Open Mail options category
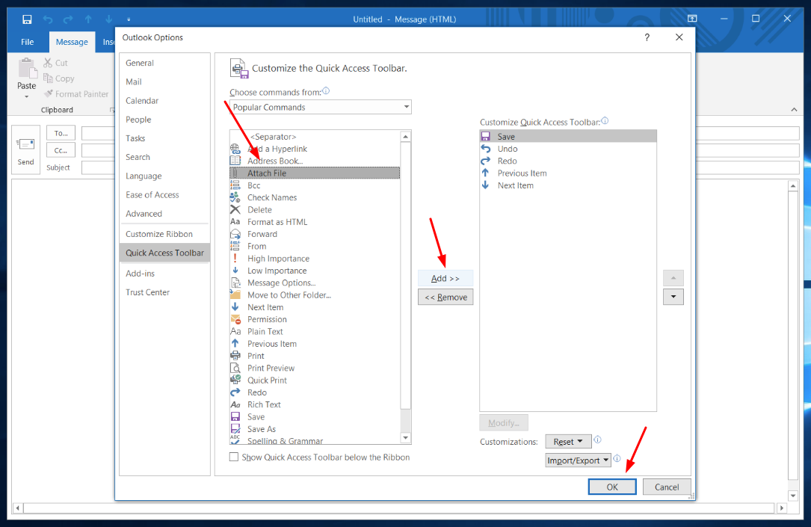Image resolution: width=811 pixels, height=527 pixels. pos(134,81)
